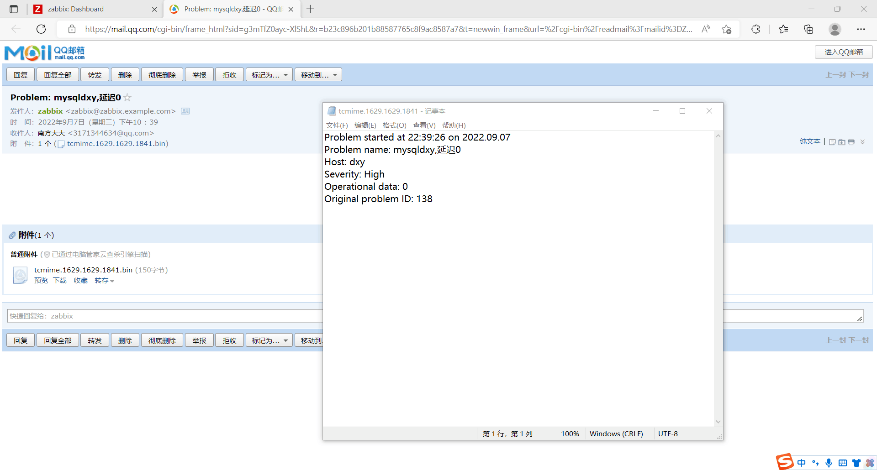Click the attachment file icon in header
This screenshot has height=470, width=877.
[61, 144]
